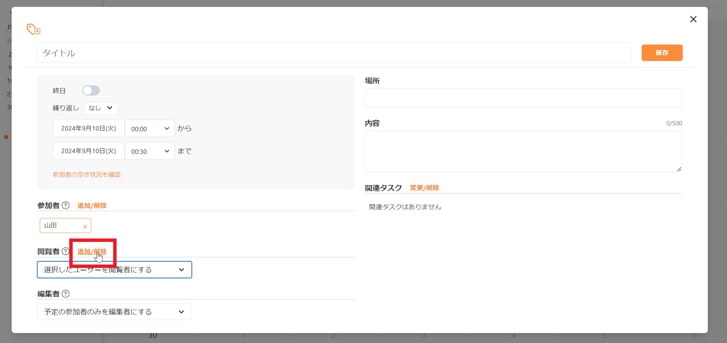Open the 参加者 help tooltip icon
The width and height of the screenshot is (727, 343).
click(x=66, y=205)
